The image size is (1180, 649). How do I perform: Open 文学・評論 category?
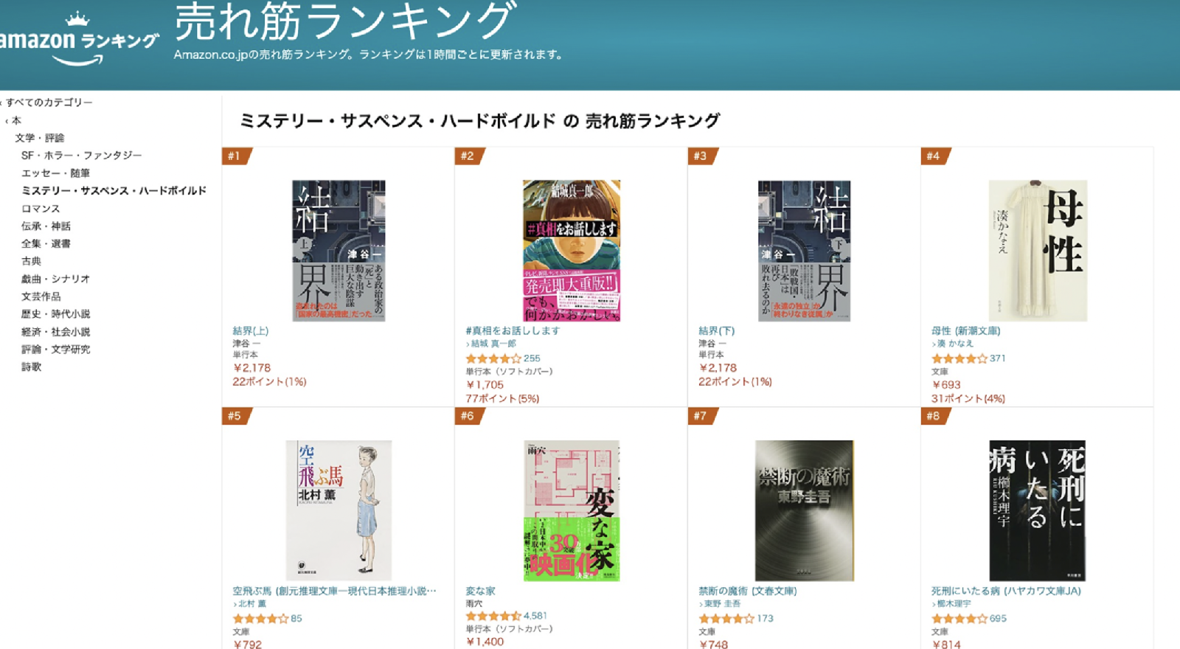[x=39, y=138]
